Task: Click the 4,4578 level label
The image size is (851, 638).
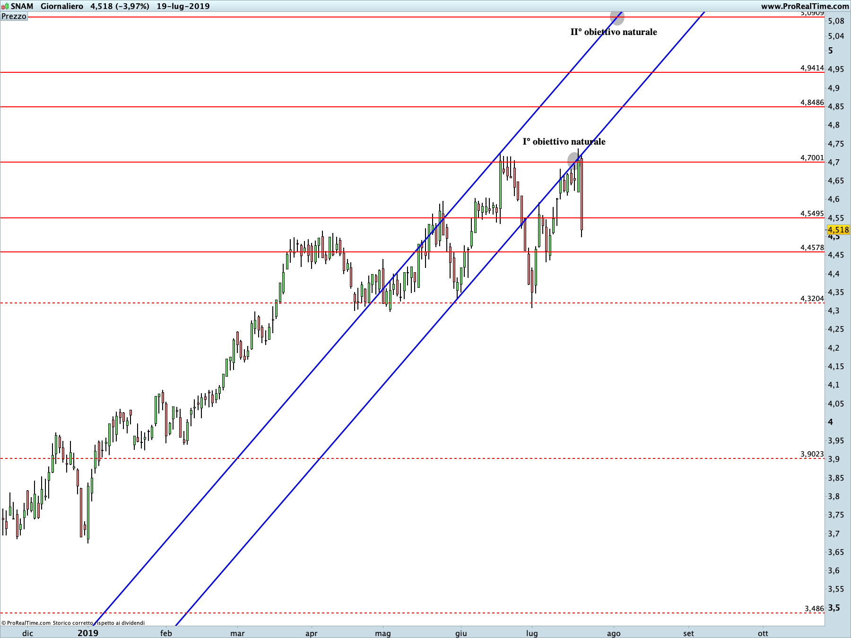Action: click(x=812, y=247)
